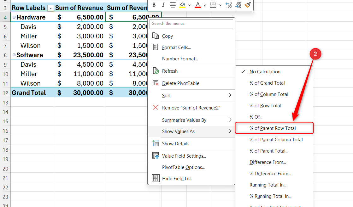Image resolution: width=353 pixels, height=207 pixels.
Task: Open the font color dropdown arrow
Action: coord(205,5)
